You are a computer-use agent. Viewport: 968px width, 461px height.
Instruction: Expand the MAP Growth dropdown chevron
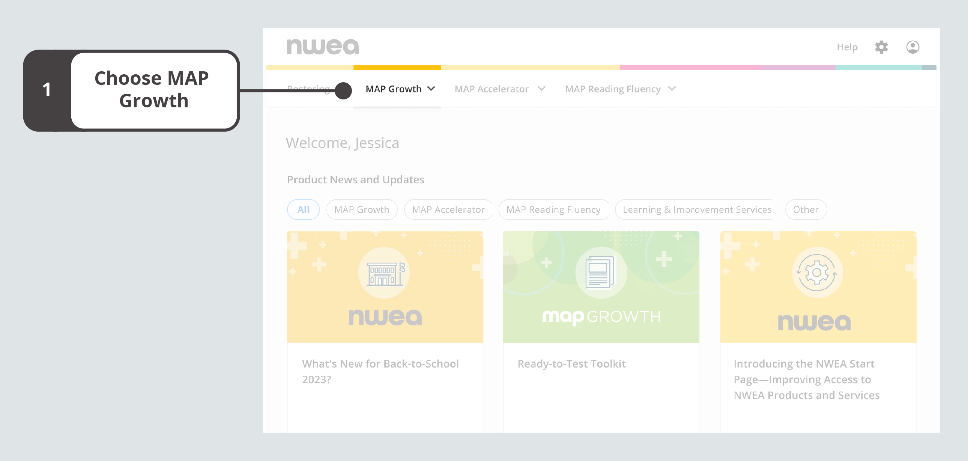pos(431,89)
